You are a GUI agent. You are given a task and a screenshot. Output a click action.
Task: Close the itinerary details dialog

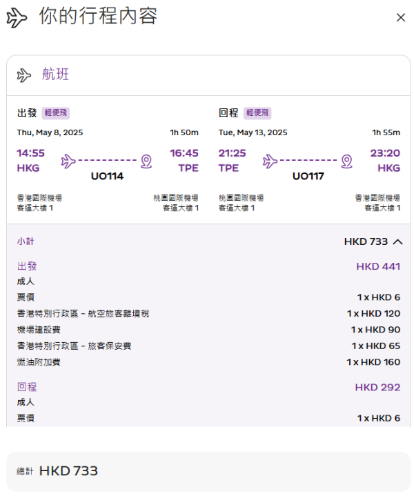(401, 18)
